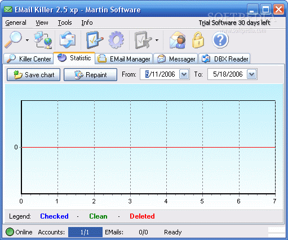Close the EMail Killer window
The height and width of the screenshot is (240, 288).
(278, 10)
